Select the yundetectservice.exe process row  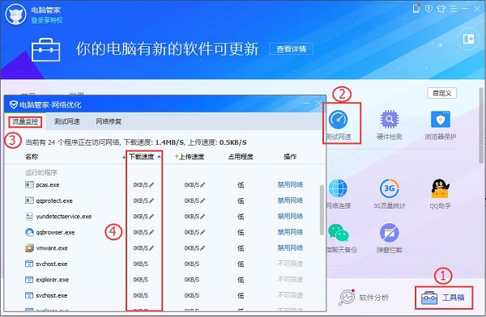click(162, 217)
